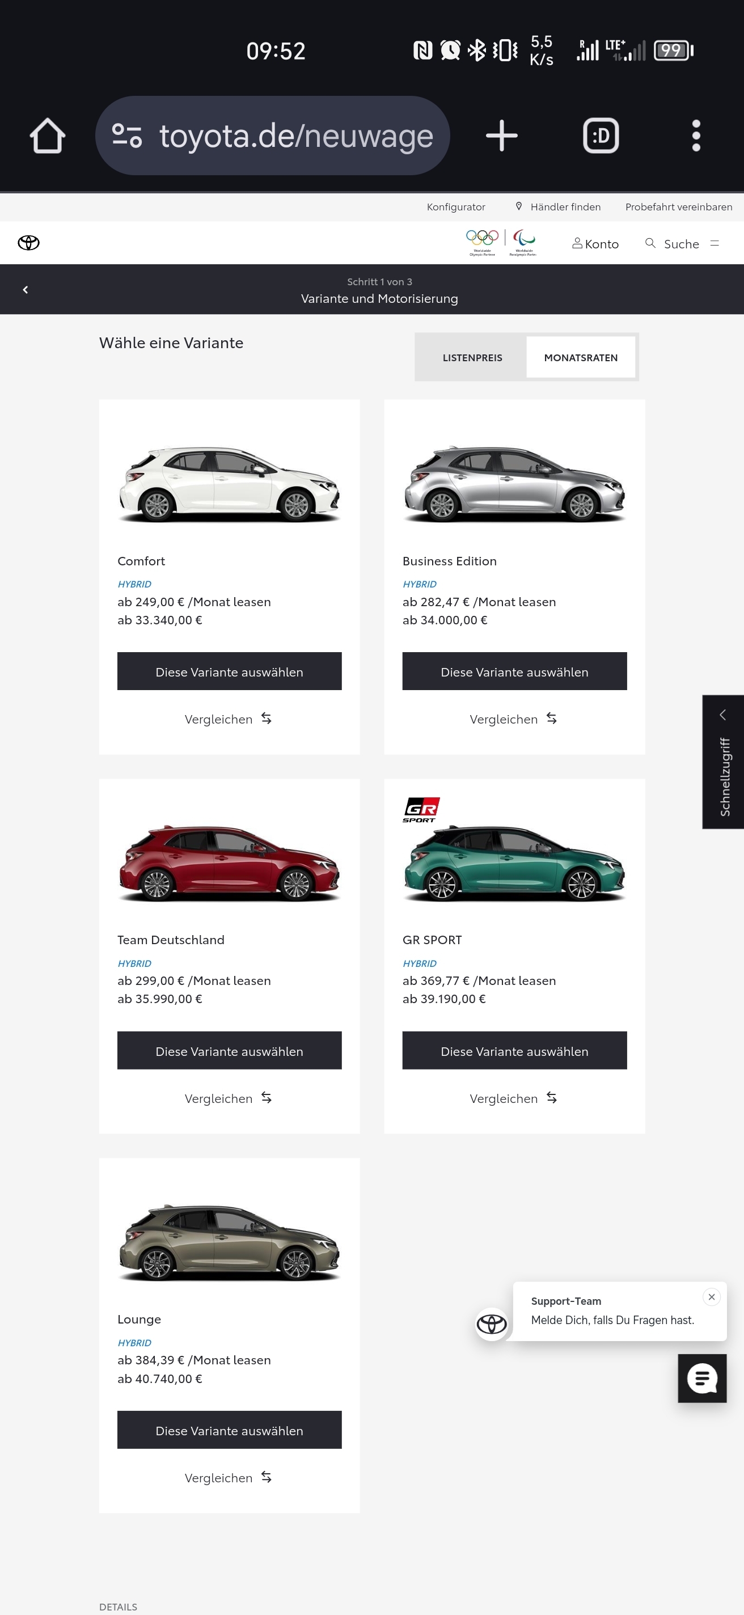Click the Toyota logo in the header

coord(29,243)
